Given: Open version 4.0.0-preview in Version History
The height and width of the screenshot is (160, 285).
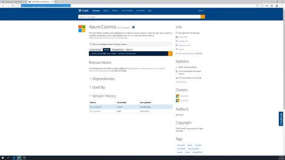Looking at the screenshot, I should tap(95, 111).
